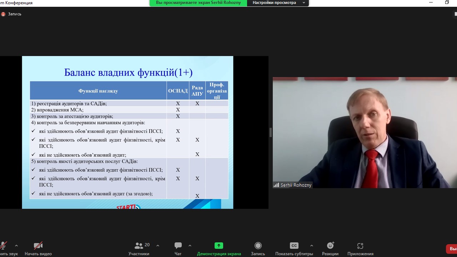Open the Чат chat panel
Viewport: 457px width, 257px height.
[178, 248]
